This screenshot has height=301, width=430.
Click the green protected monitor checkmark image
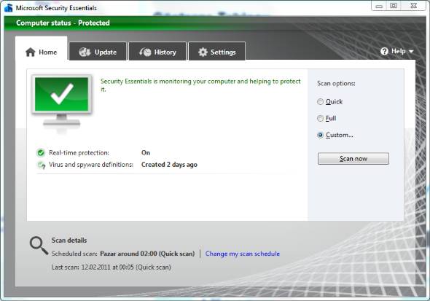click(x=62, y=103)
